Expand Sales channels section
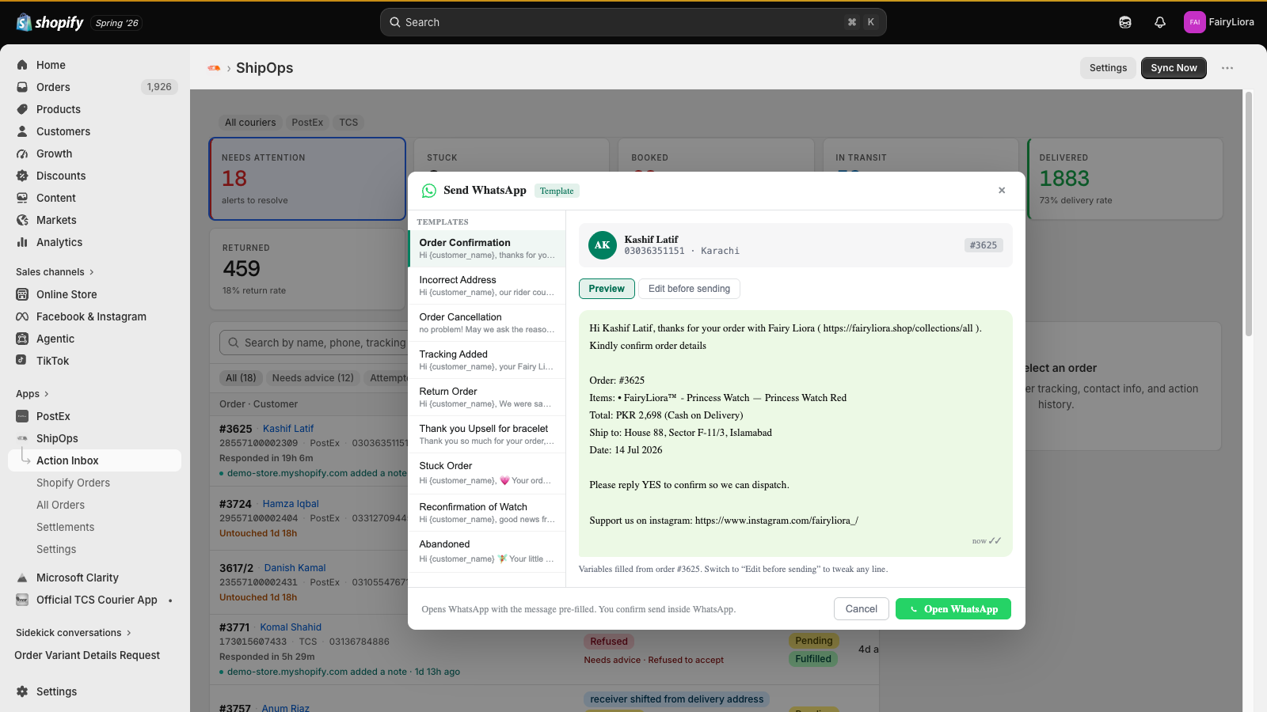Viewport: 1267px width, 712px height. pyautogui.click(x=55, y=272)
